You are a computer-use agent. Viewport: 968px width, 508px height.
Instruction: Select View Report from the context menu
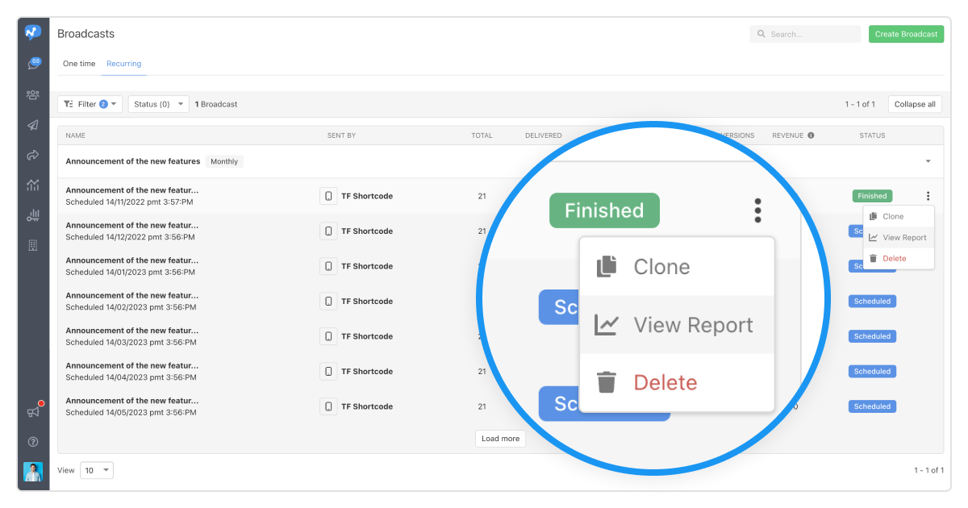click(898, 238)
